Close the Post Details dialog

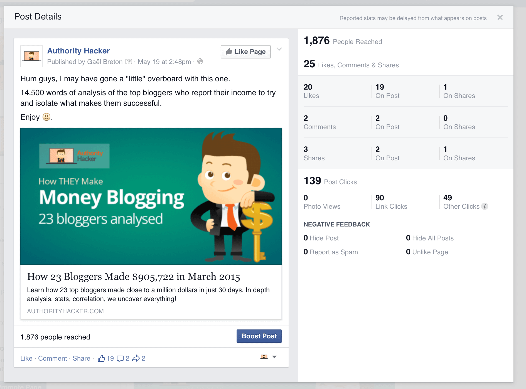coord(500,18)
